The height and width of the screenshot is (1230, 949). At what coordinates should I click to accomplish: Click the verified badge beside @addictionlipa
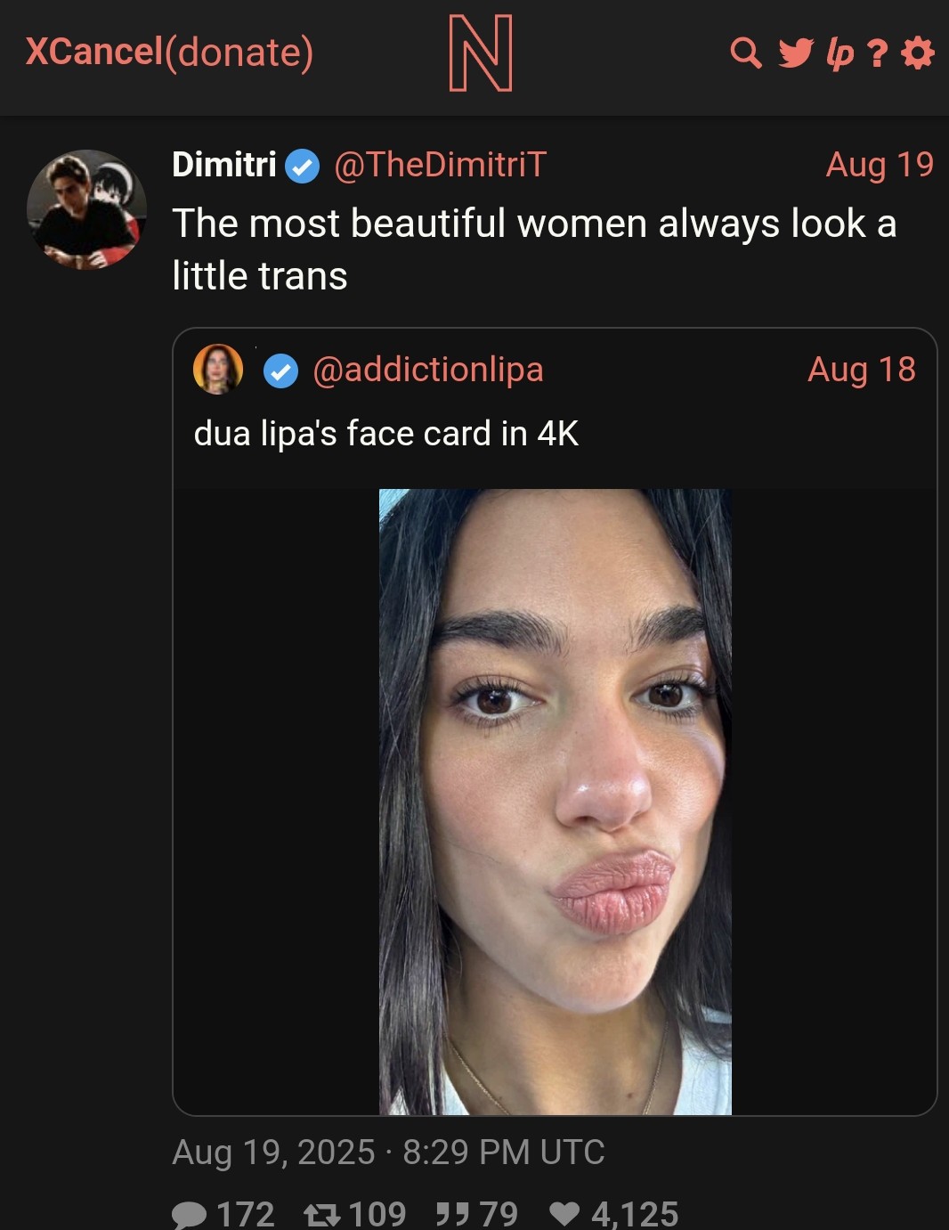(281, 371)
